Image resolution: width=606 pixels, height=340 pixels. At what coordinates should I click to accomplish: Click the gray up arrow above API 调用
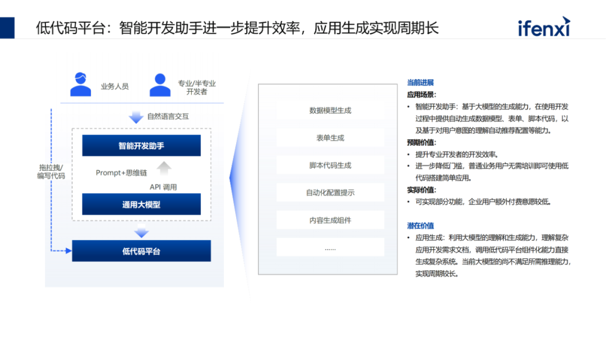point(164,168)
